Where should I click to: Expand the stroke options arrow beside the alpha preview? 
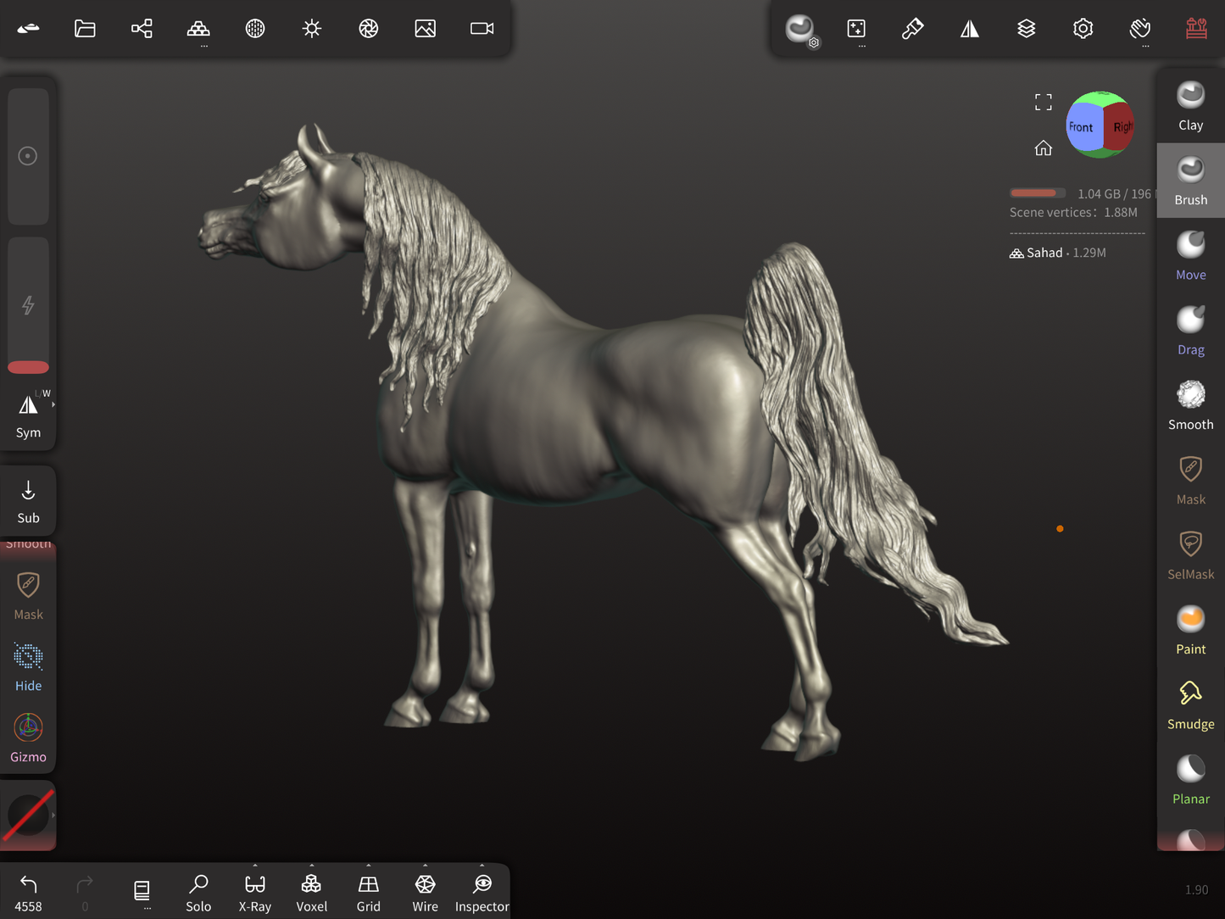tap(53, 815)
